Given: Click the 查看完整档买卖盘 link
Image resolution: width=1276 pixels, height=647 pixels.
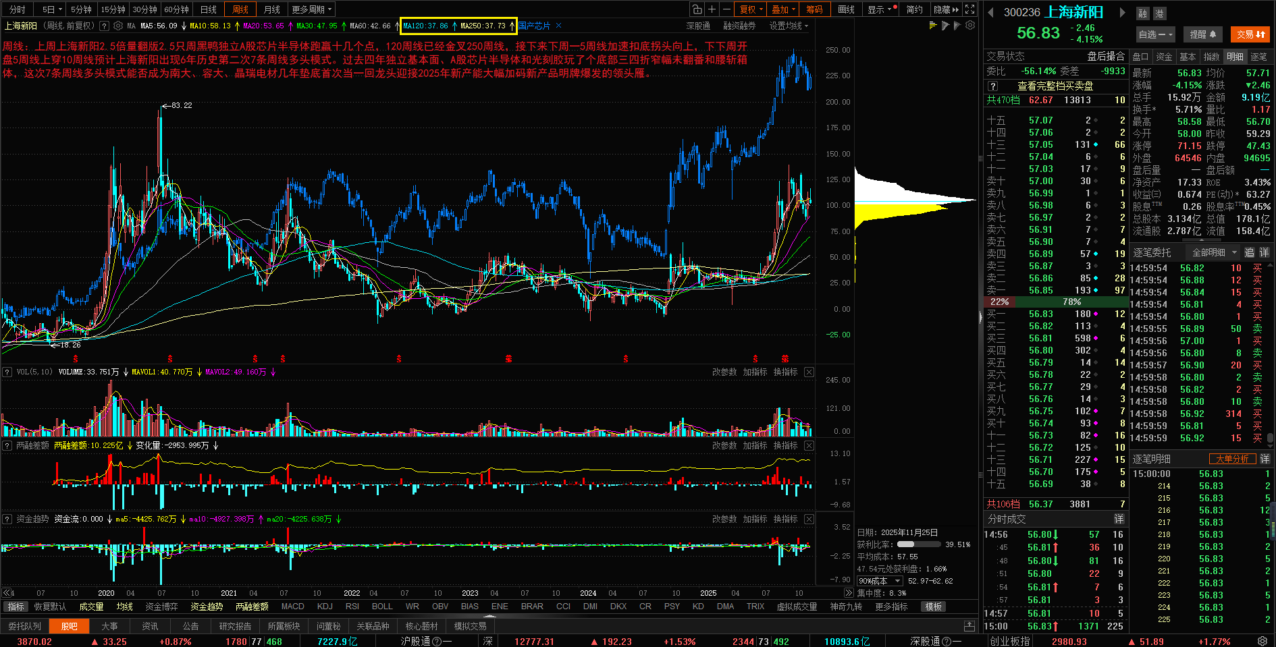Looking at the screenshot, I should 1055,86.
